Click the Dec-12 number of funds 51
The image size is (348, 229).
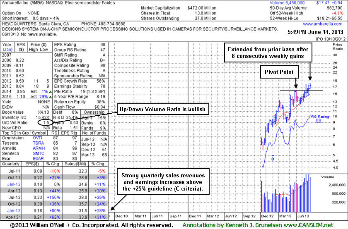(104, 150)
